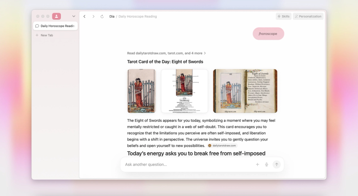Open the tarot book spread image
Image resolution: width=358 pixels, height=196 pixels.
coord(245,91)
